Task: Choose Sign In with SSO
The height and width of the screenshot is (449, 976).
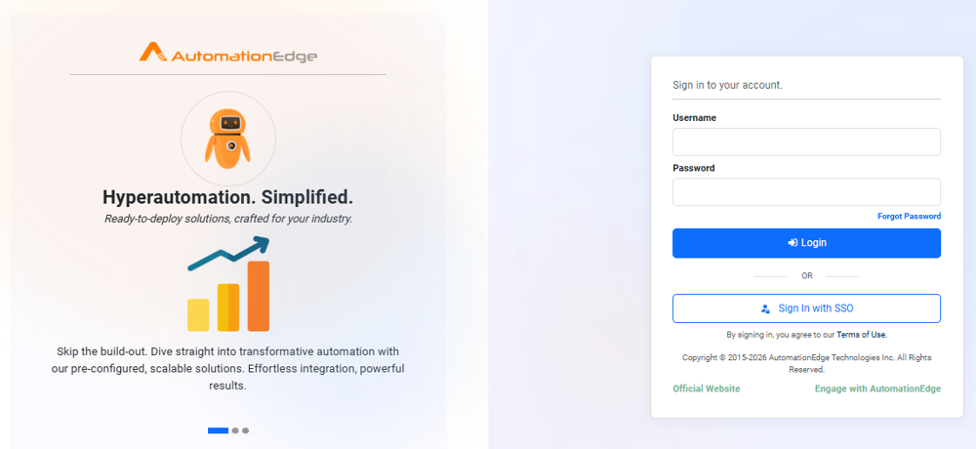Action: coord(806,308)
